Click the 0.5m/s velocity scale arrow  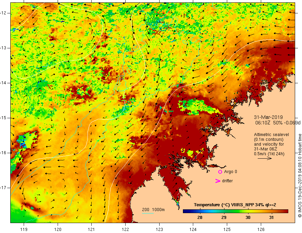265,158
